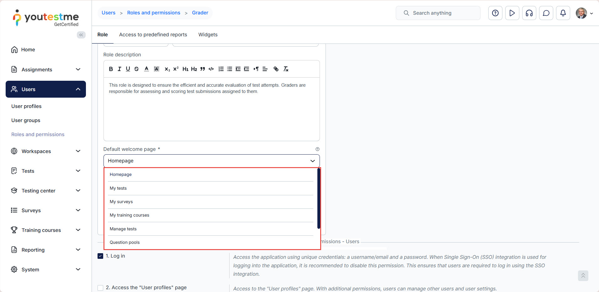This screenshot has height=292, width=599.
Task: Open the notifications bell
Action: pyautogui.click(x=563, y=13)
